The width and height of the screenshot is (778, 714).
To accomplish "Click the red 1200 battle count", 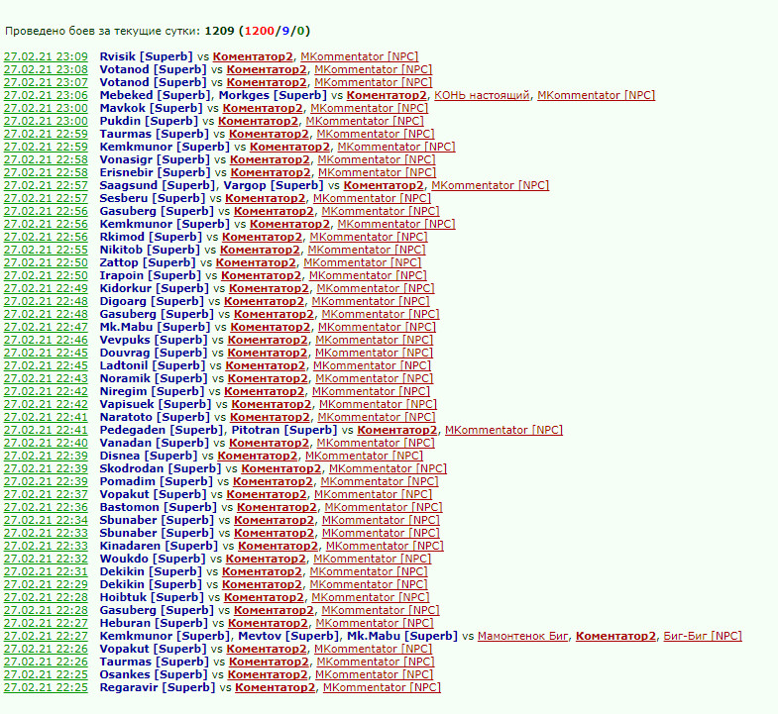I will click(260, 32).
